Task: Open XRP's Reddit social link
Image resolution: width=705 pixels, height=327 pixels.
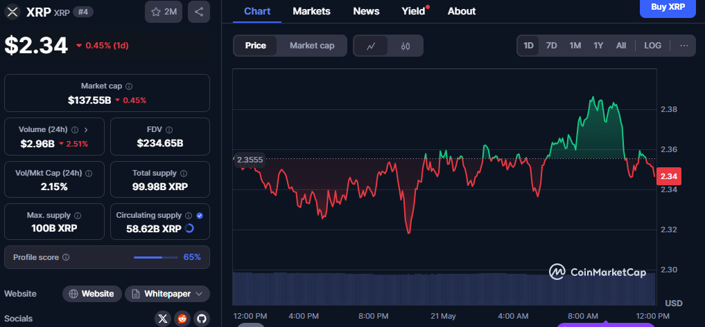Action: pyautogui.click(x=182, y=319)
